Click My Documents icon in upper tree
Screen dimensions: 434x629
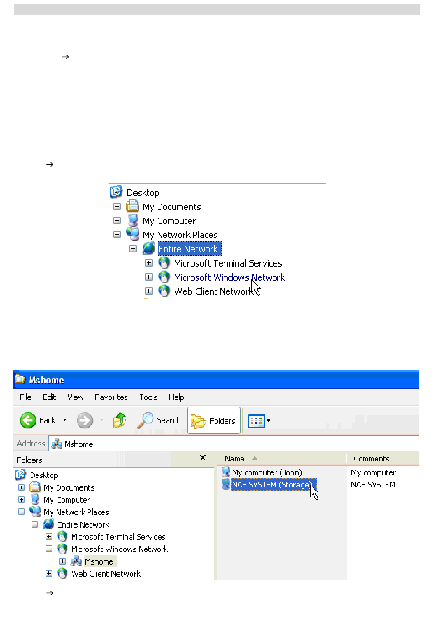click(132, 206)
